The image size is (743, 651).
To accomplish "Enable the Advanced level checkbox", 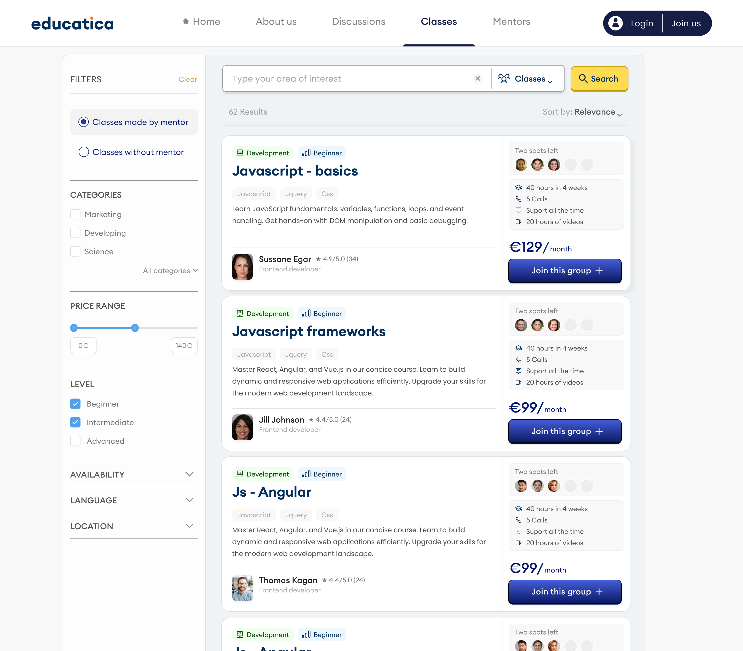I will 75,441.
